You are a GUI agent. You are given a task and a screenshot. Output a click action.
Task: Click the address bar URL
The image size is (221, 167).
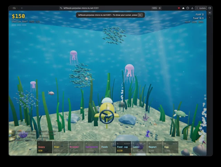(81, 8)
